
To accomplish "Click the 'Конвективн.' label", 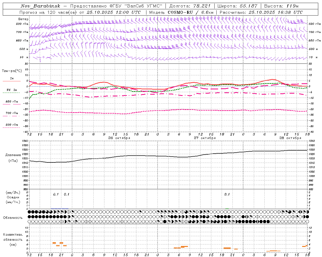I will [13, 235].
